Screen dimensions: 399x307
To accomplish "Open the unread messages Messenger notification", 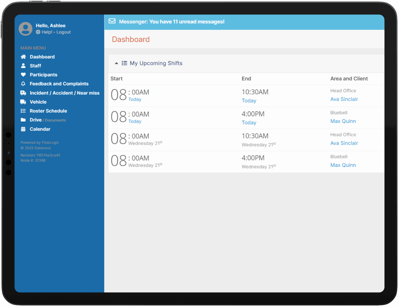I will tap(171, 22).
